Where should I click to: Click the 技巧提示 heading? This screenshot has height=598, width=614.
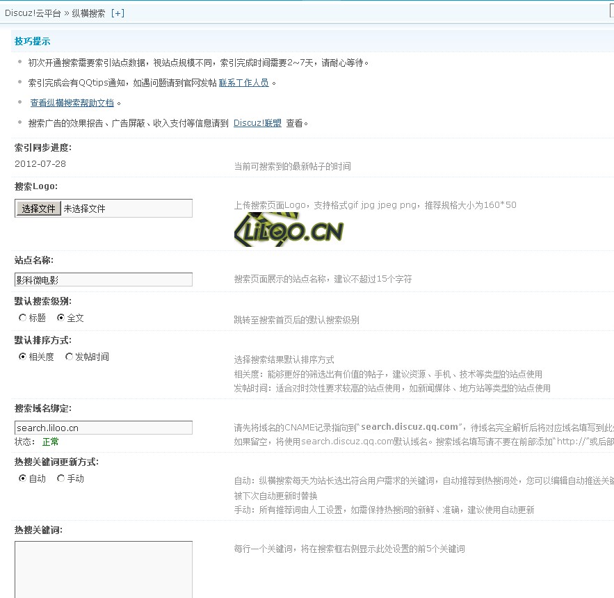pyautogui.click(x=33, y=41)
